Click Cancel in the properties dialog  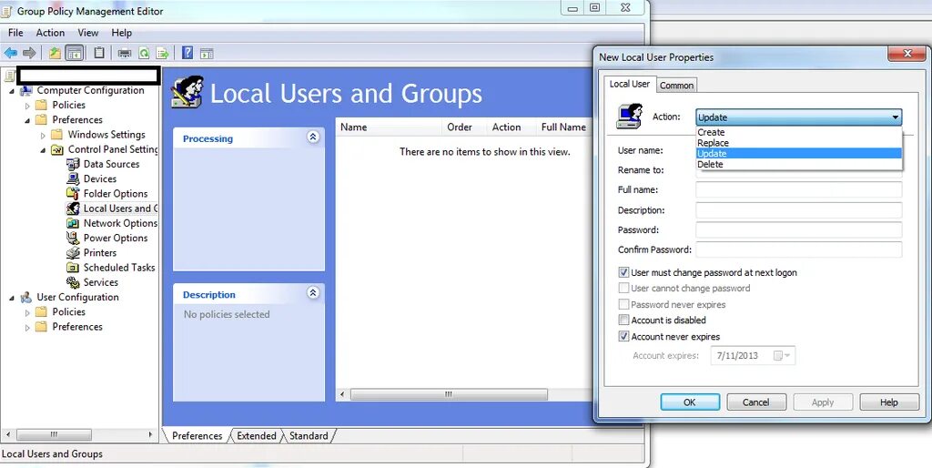[x=756, y=402]
